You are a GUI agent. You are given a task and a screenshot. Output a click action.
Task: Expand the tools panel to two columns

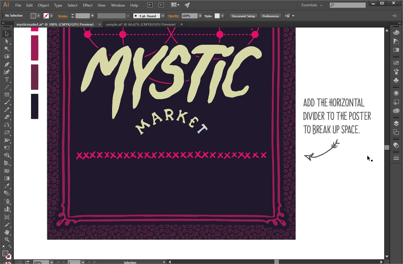(3, 23)
